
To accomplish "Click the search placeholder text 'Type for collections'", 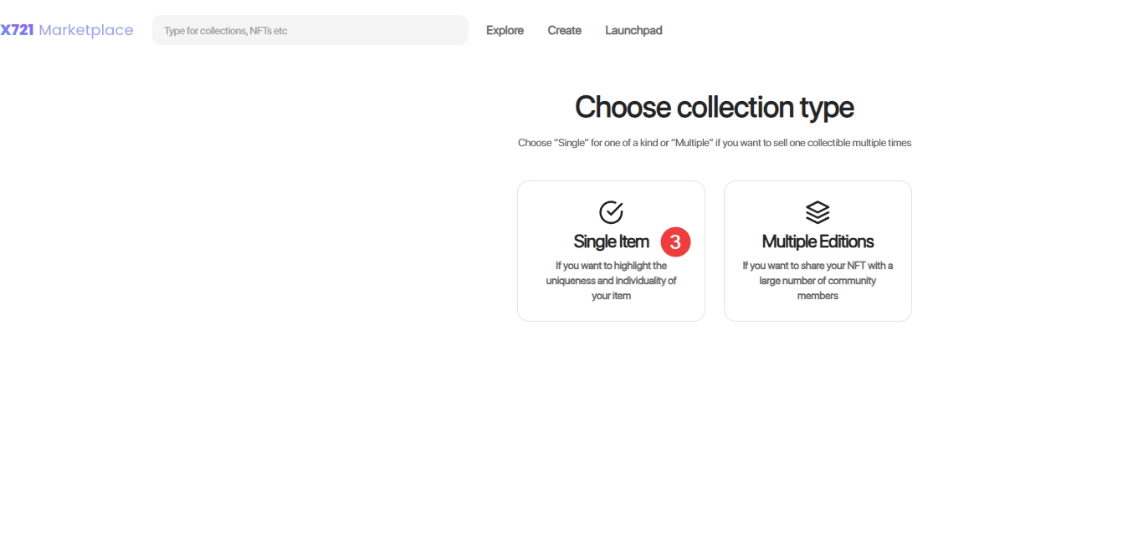I will click(225, 31).
